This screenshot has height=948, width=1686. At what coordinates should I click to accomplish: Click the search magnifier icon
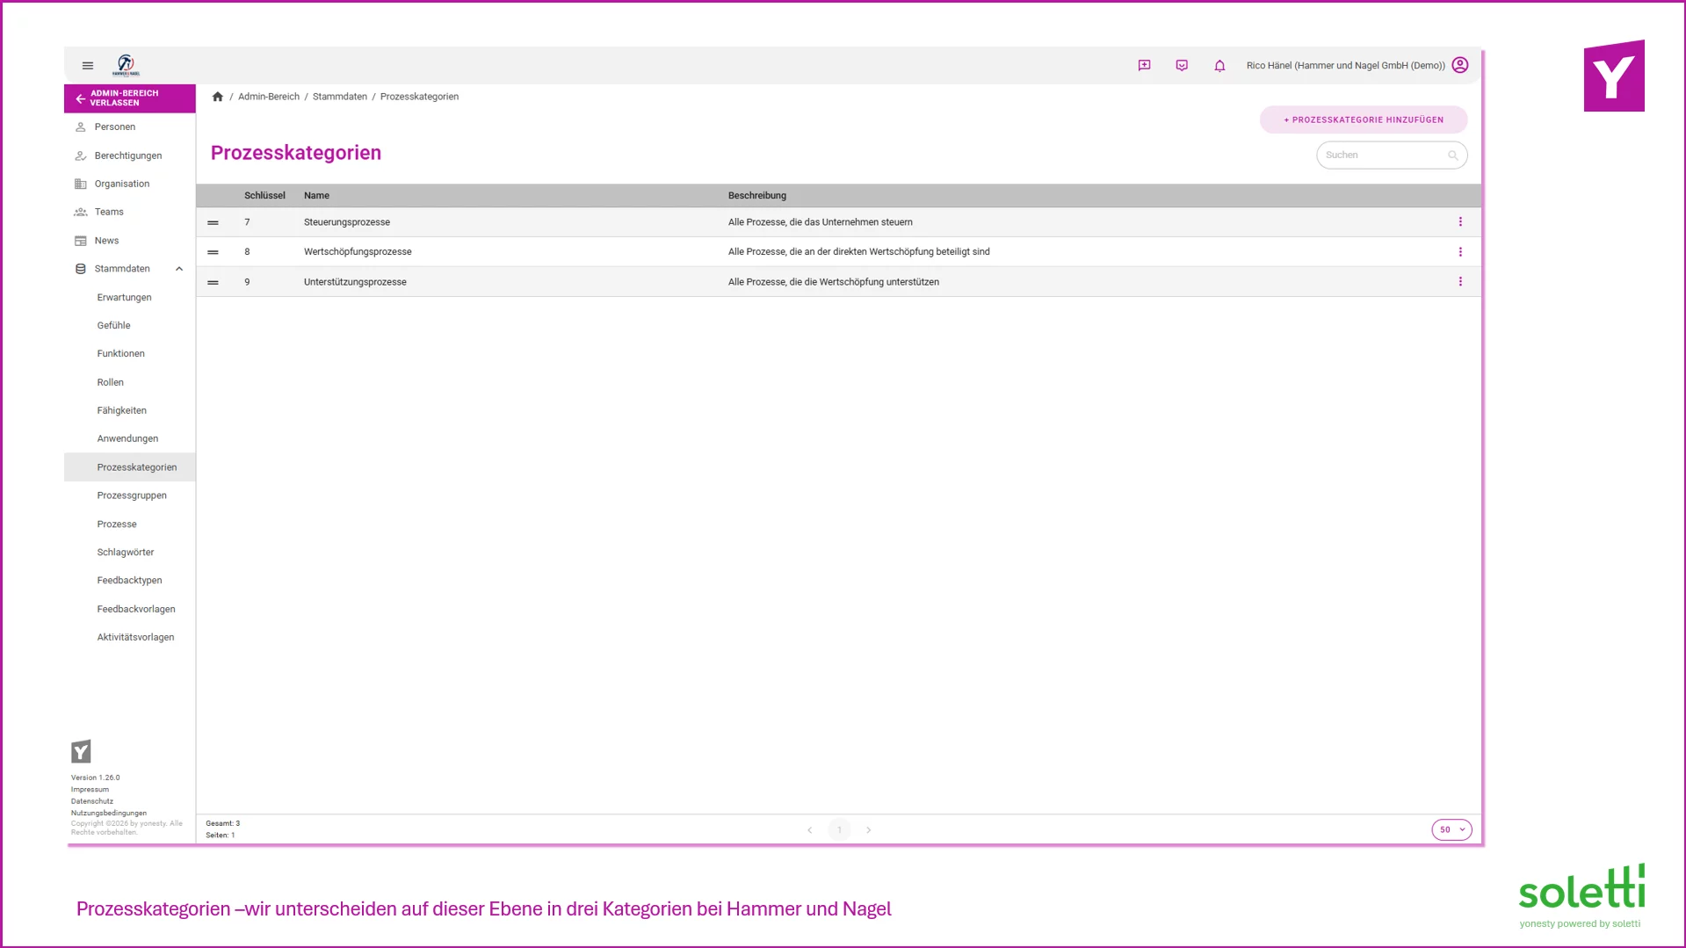click(x=1453, y=156)
